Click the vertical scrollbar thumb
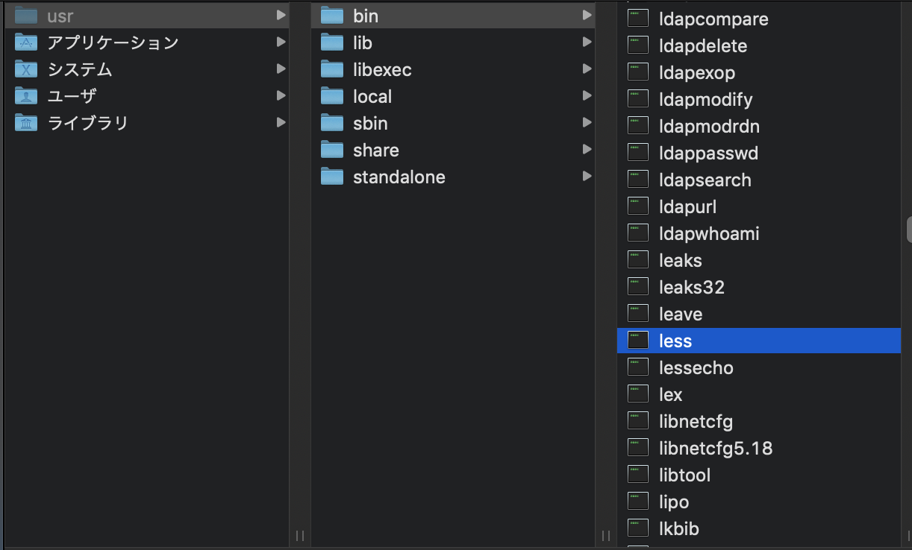This screenshot has height=550, width=912. tap(909, 230)
